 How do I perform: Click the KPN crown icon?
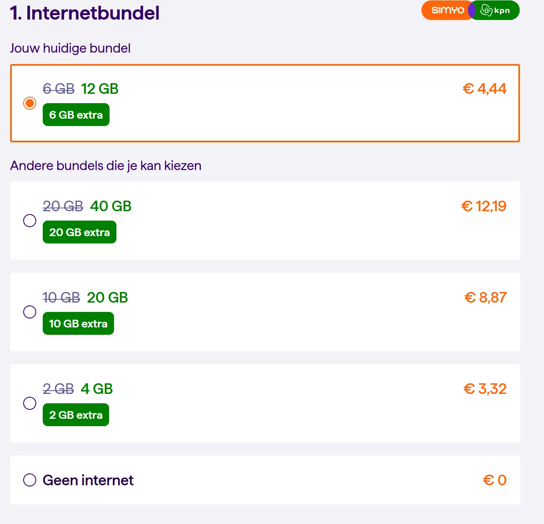pyautogui.click(x=486, y=10)
